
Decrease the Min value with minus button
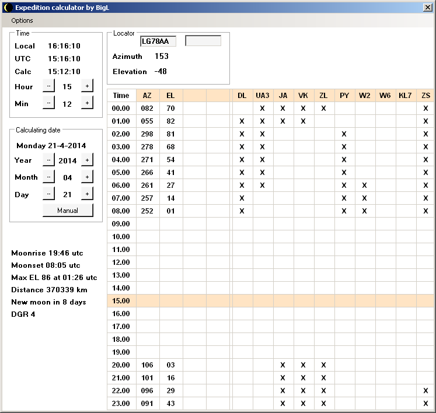tap(48, 103)
